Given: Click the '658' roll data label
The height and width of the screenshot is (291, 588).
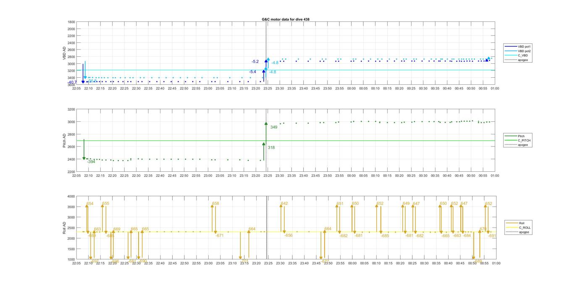Looking at the screenshot, I should tap(215, 204).
